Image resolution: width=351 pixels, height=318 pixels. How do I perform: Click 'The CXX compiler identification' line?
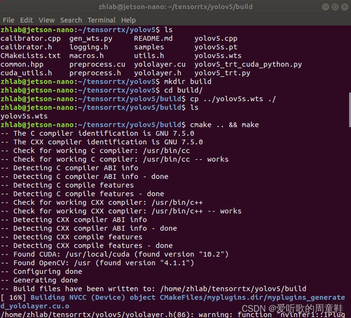click(102, 142)
